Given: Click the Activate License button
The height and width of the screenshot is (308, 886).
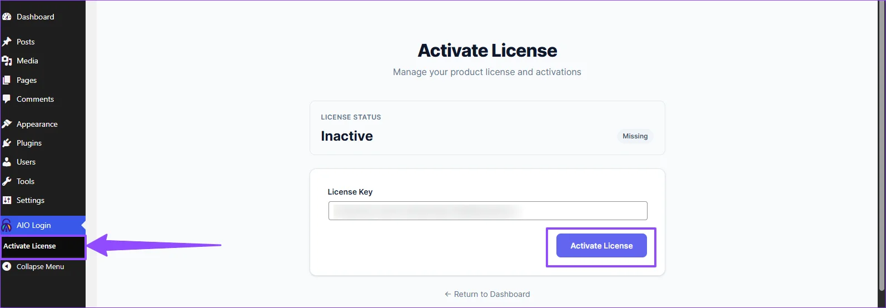Looking at the screenshot, I should click(x=601, y=246).
